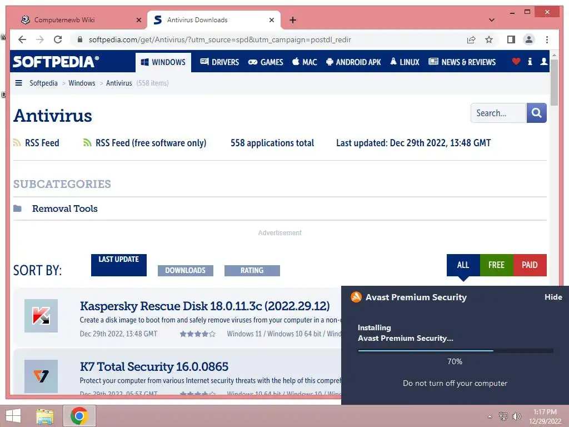Open the Windows Start button
This screenshot has height=427, width=569.
coord(13,416)
